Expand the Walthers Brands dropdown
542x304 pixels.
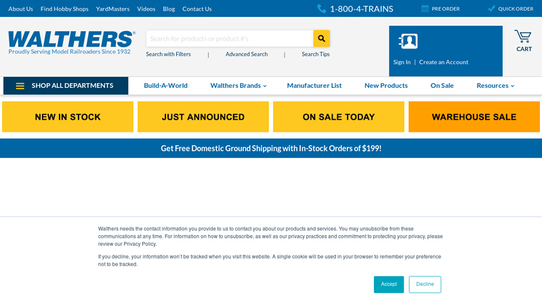(x=238, y=86)
